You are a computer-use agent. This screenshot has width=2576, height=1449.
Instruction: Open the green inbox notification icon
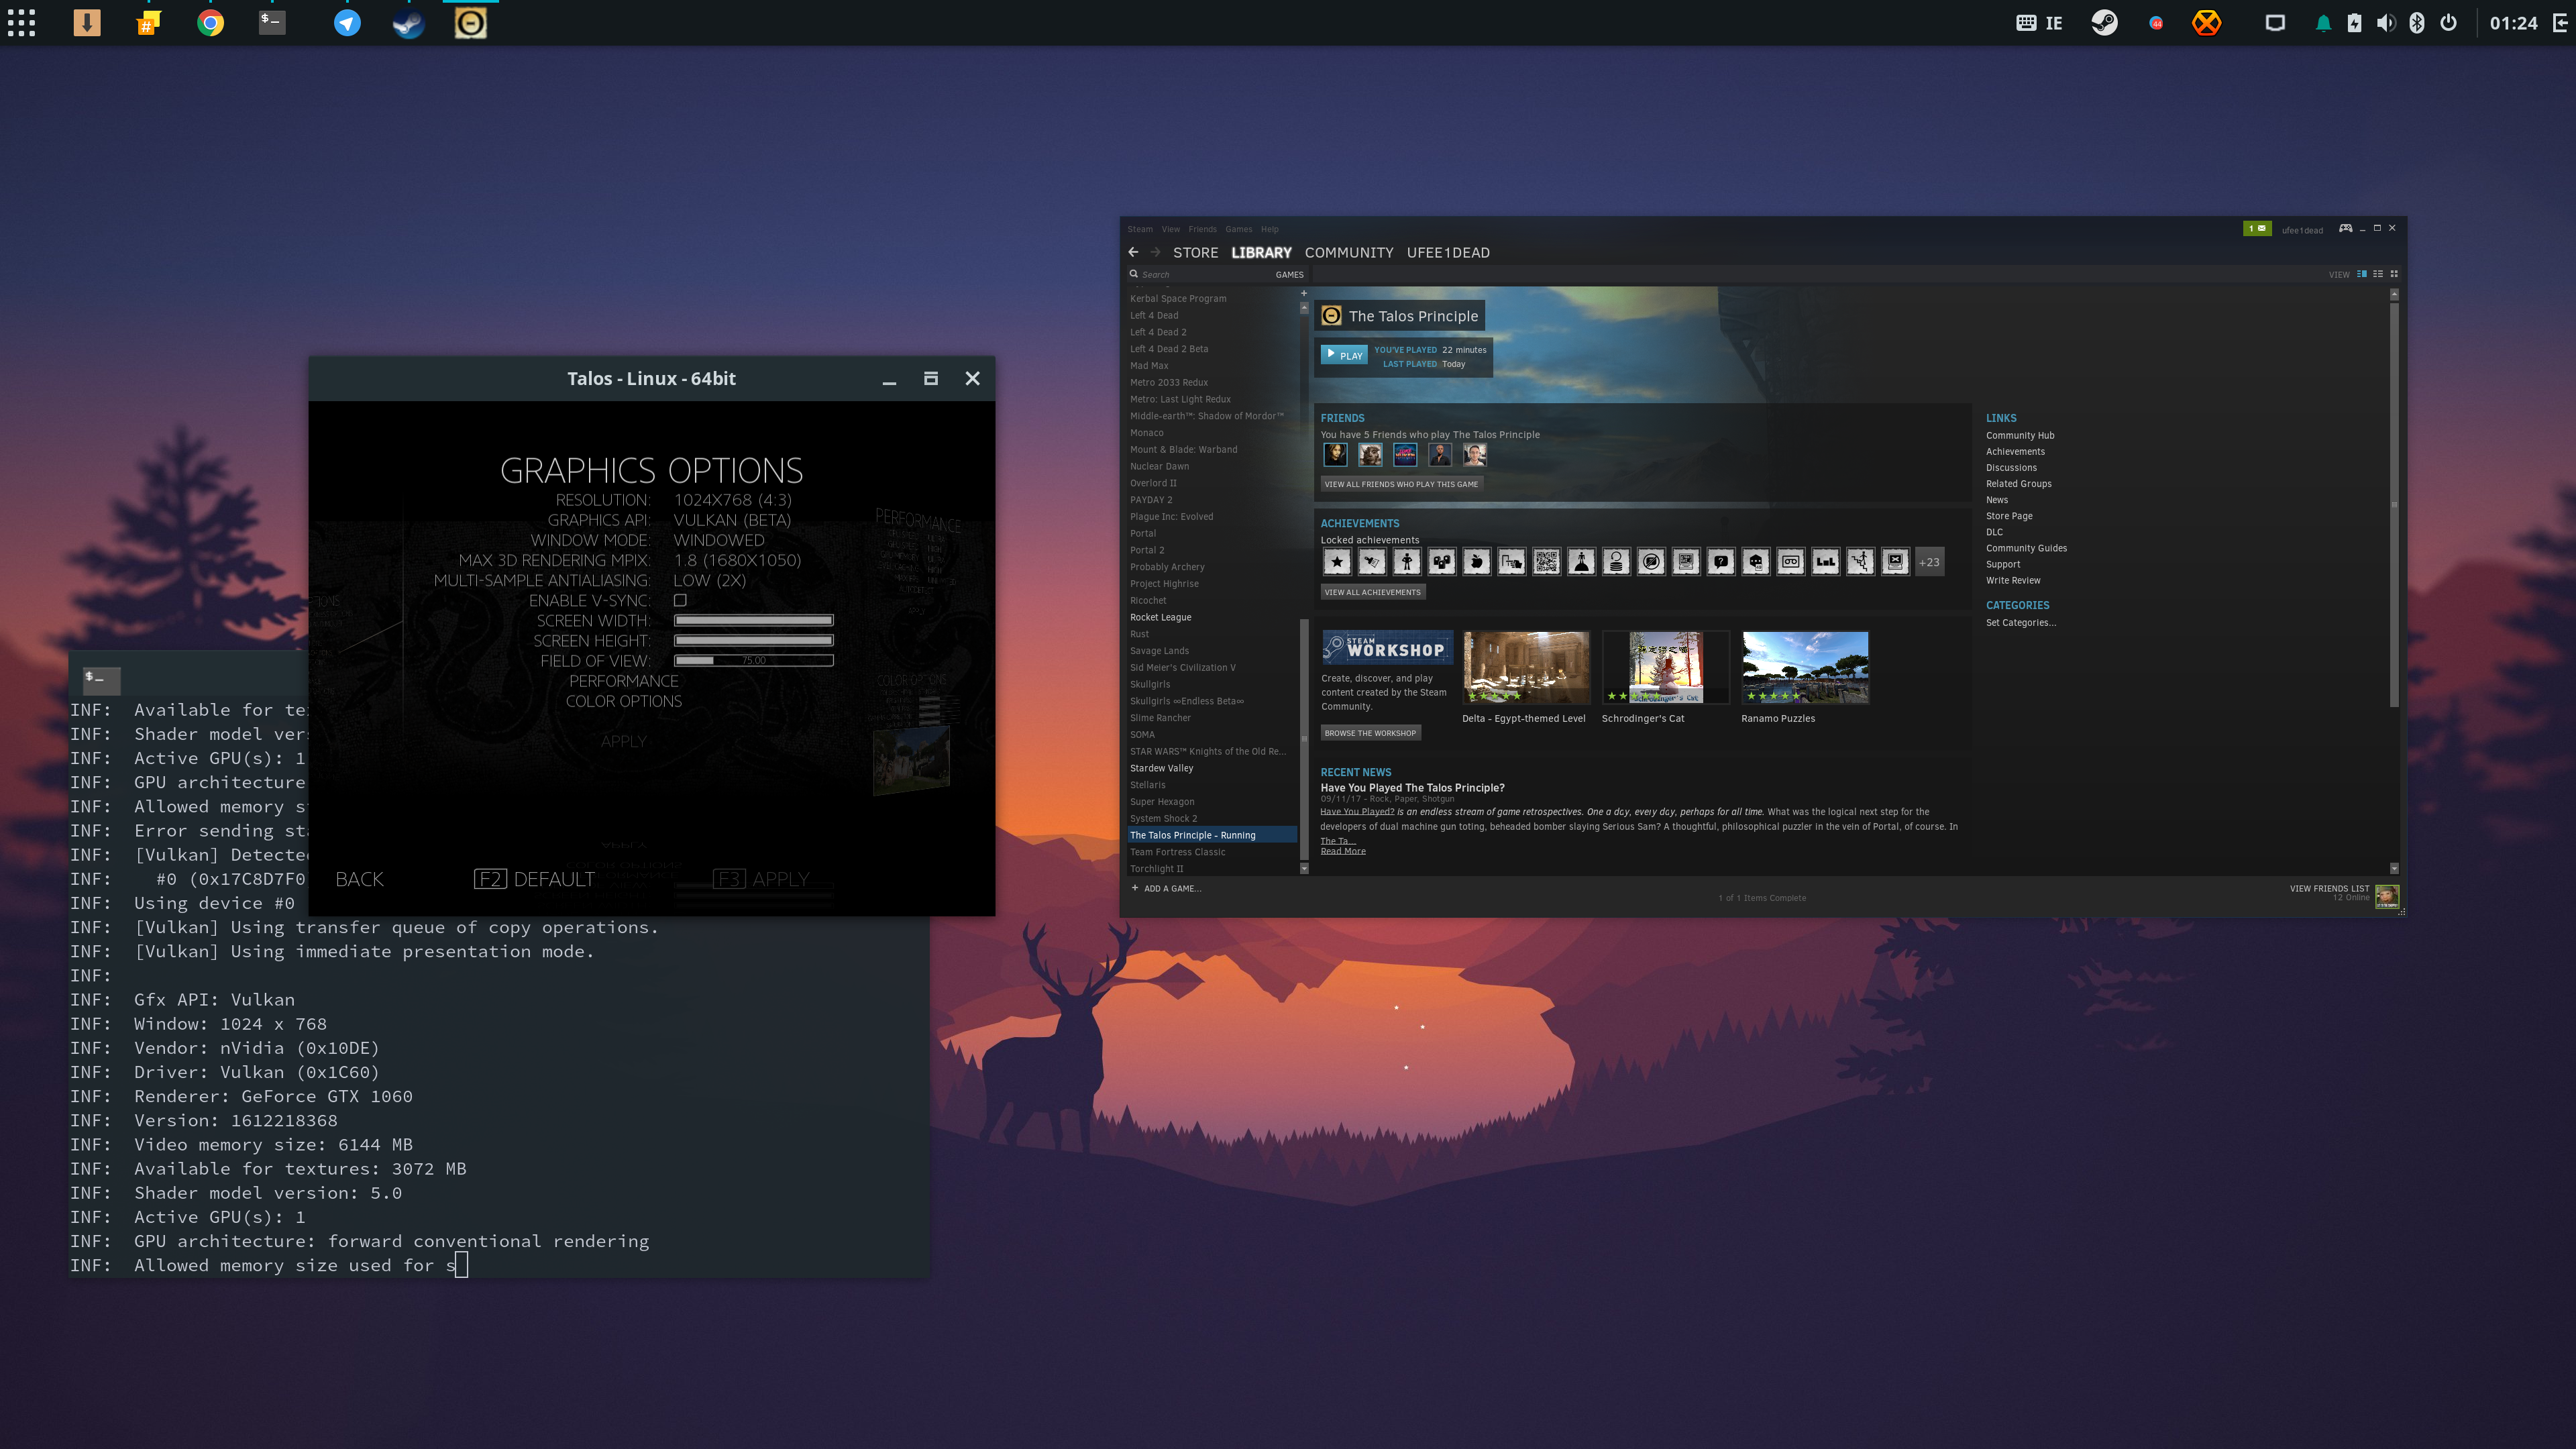[x=2257, y=229]
